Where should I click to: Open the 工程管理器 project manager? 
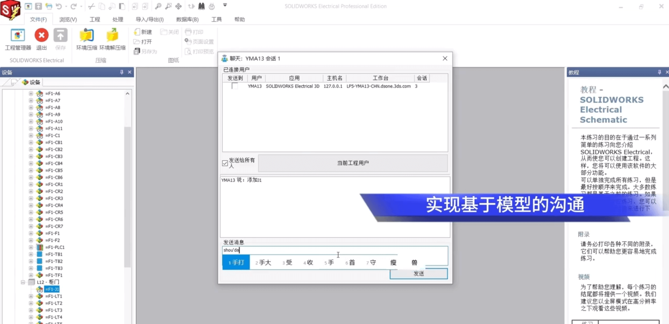click(18, 39)
